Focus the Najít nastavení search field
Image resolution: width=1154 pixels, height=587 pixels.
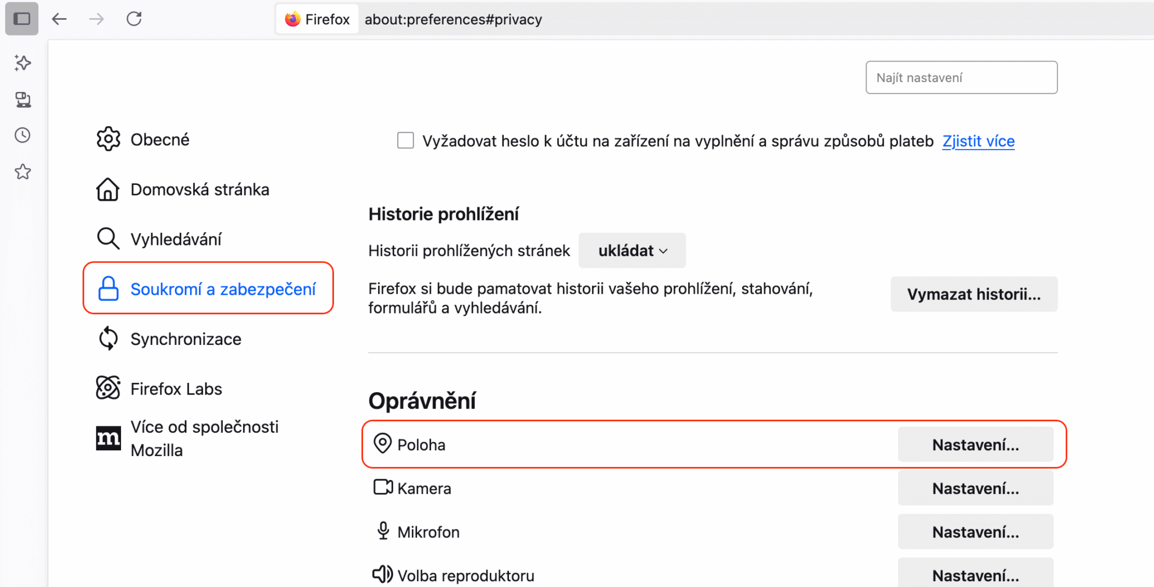coord(961,77)
